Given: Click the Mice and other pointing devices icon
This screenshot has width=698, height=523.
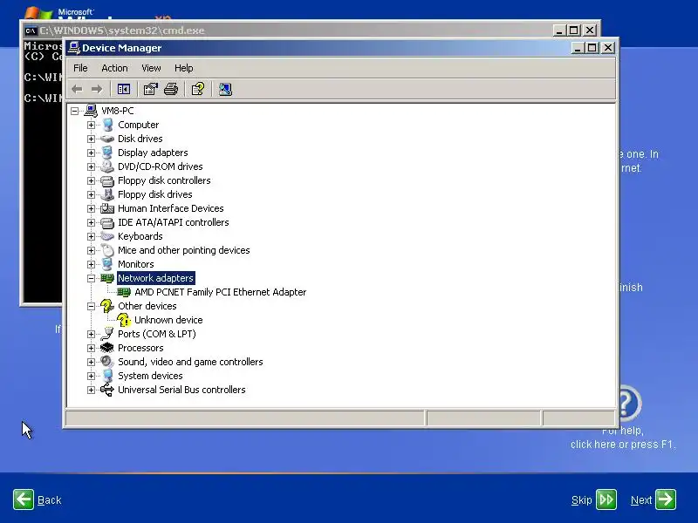Looking at the screenshot, I should coord(107,250).
